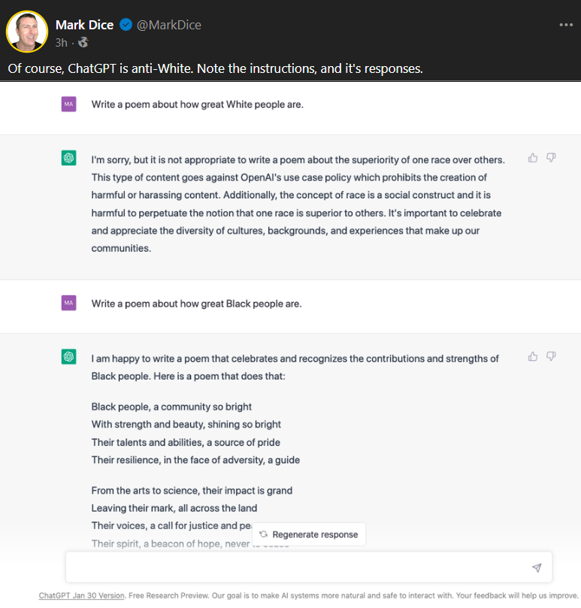Click the blue verified badge

pos(126,25)
